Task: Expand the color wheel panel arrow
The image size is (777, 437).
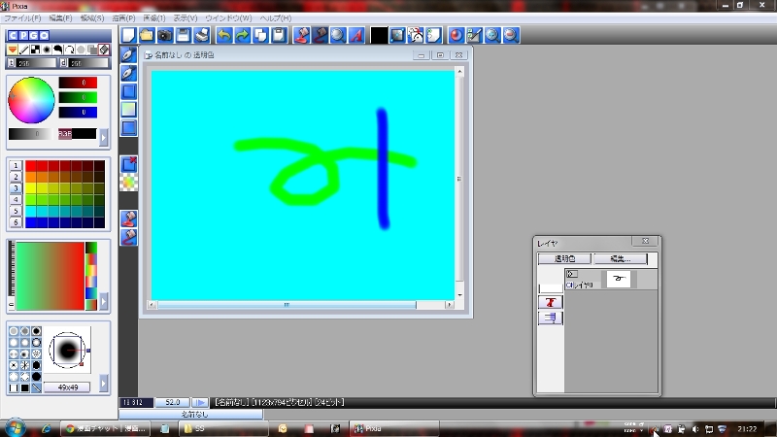Action: click(x=103, y=138)
